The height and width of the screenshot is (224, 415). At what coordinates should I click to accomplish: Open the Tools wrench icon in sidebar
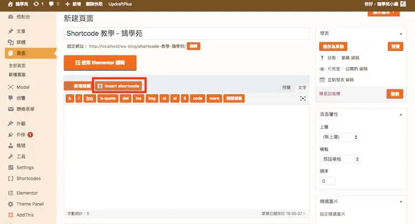[11, 157]
